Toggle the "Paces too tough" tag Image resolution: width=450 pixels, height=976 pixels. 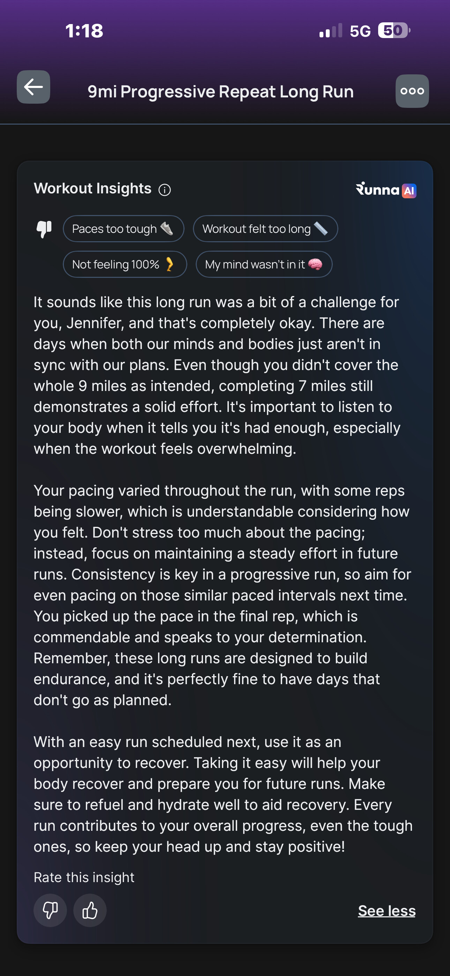(123, 229)
